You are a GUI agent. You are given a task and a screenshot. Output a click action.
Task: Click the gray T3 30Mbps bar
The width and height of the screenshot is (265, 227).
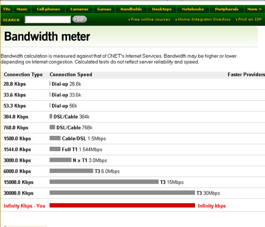(x=122, y=193)
